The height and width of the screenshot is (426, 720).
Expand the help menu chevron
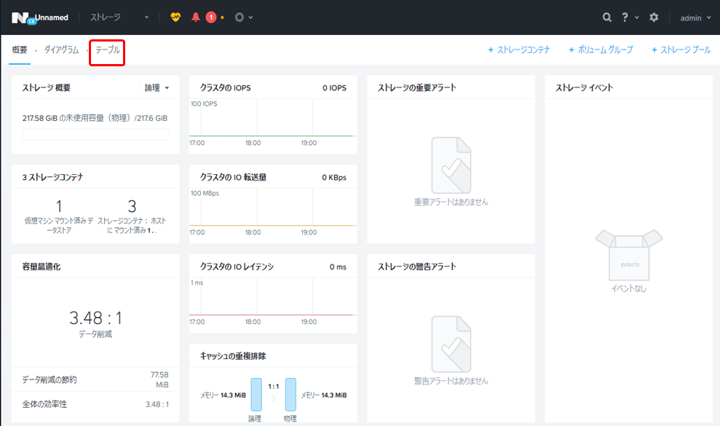[636, 17]
